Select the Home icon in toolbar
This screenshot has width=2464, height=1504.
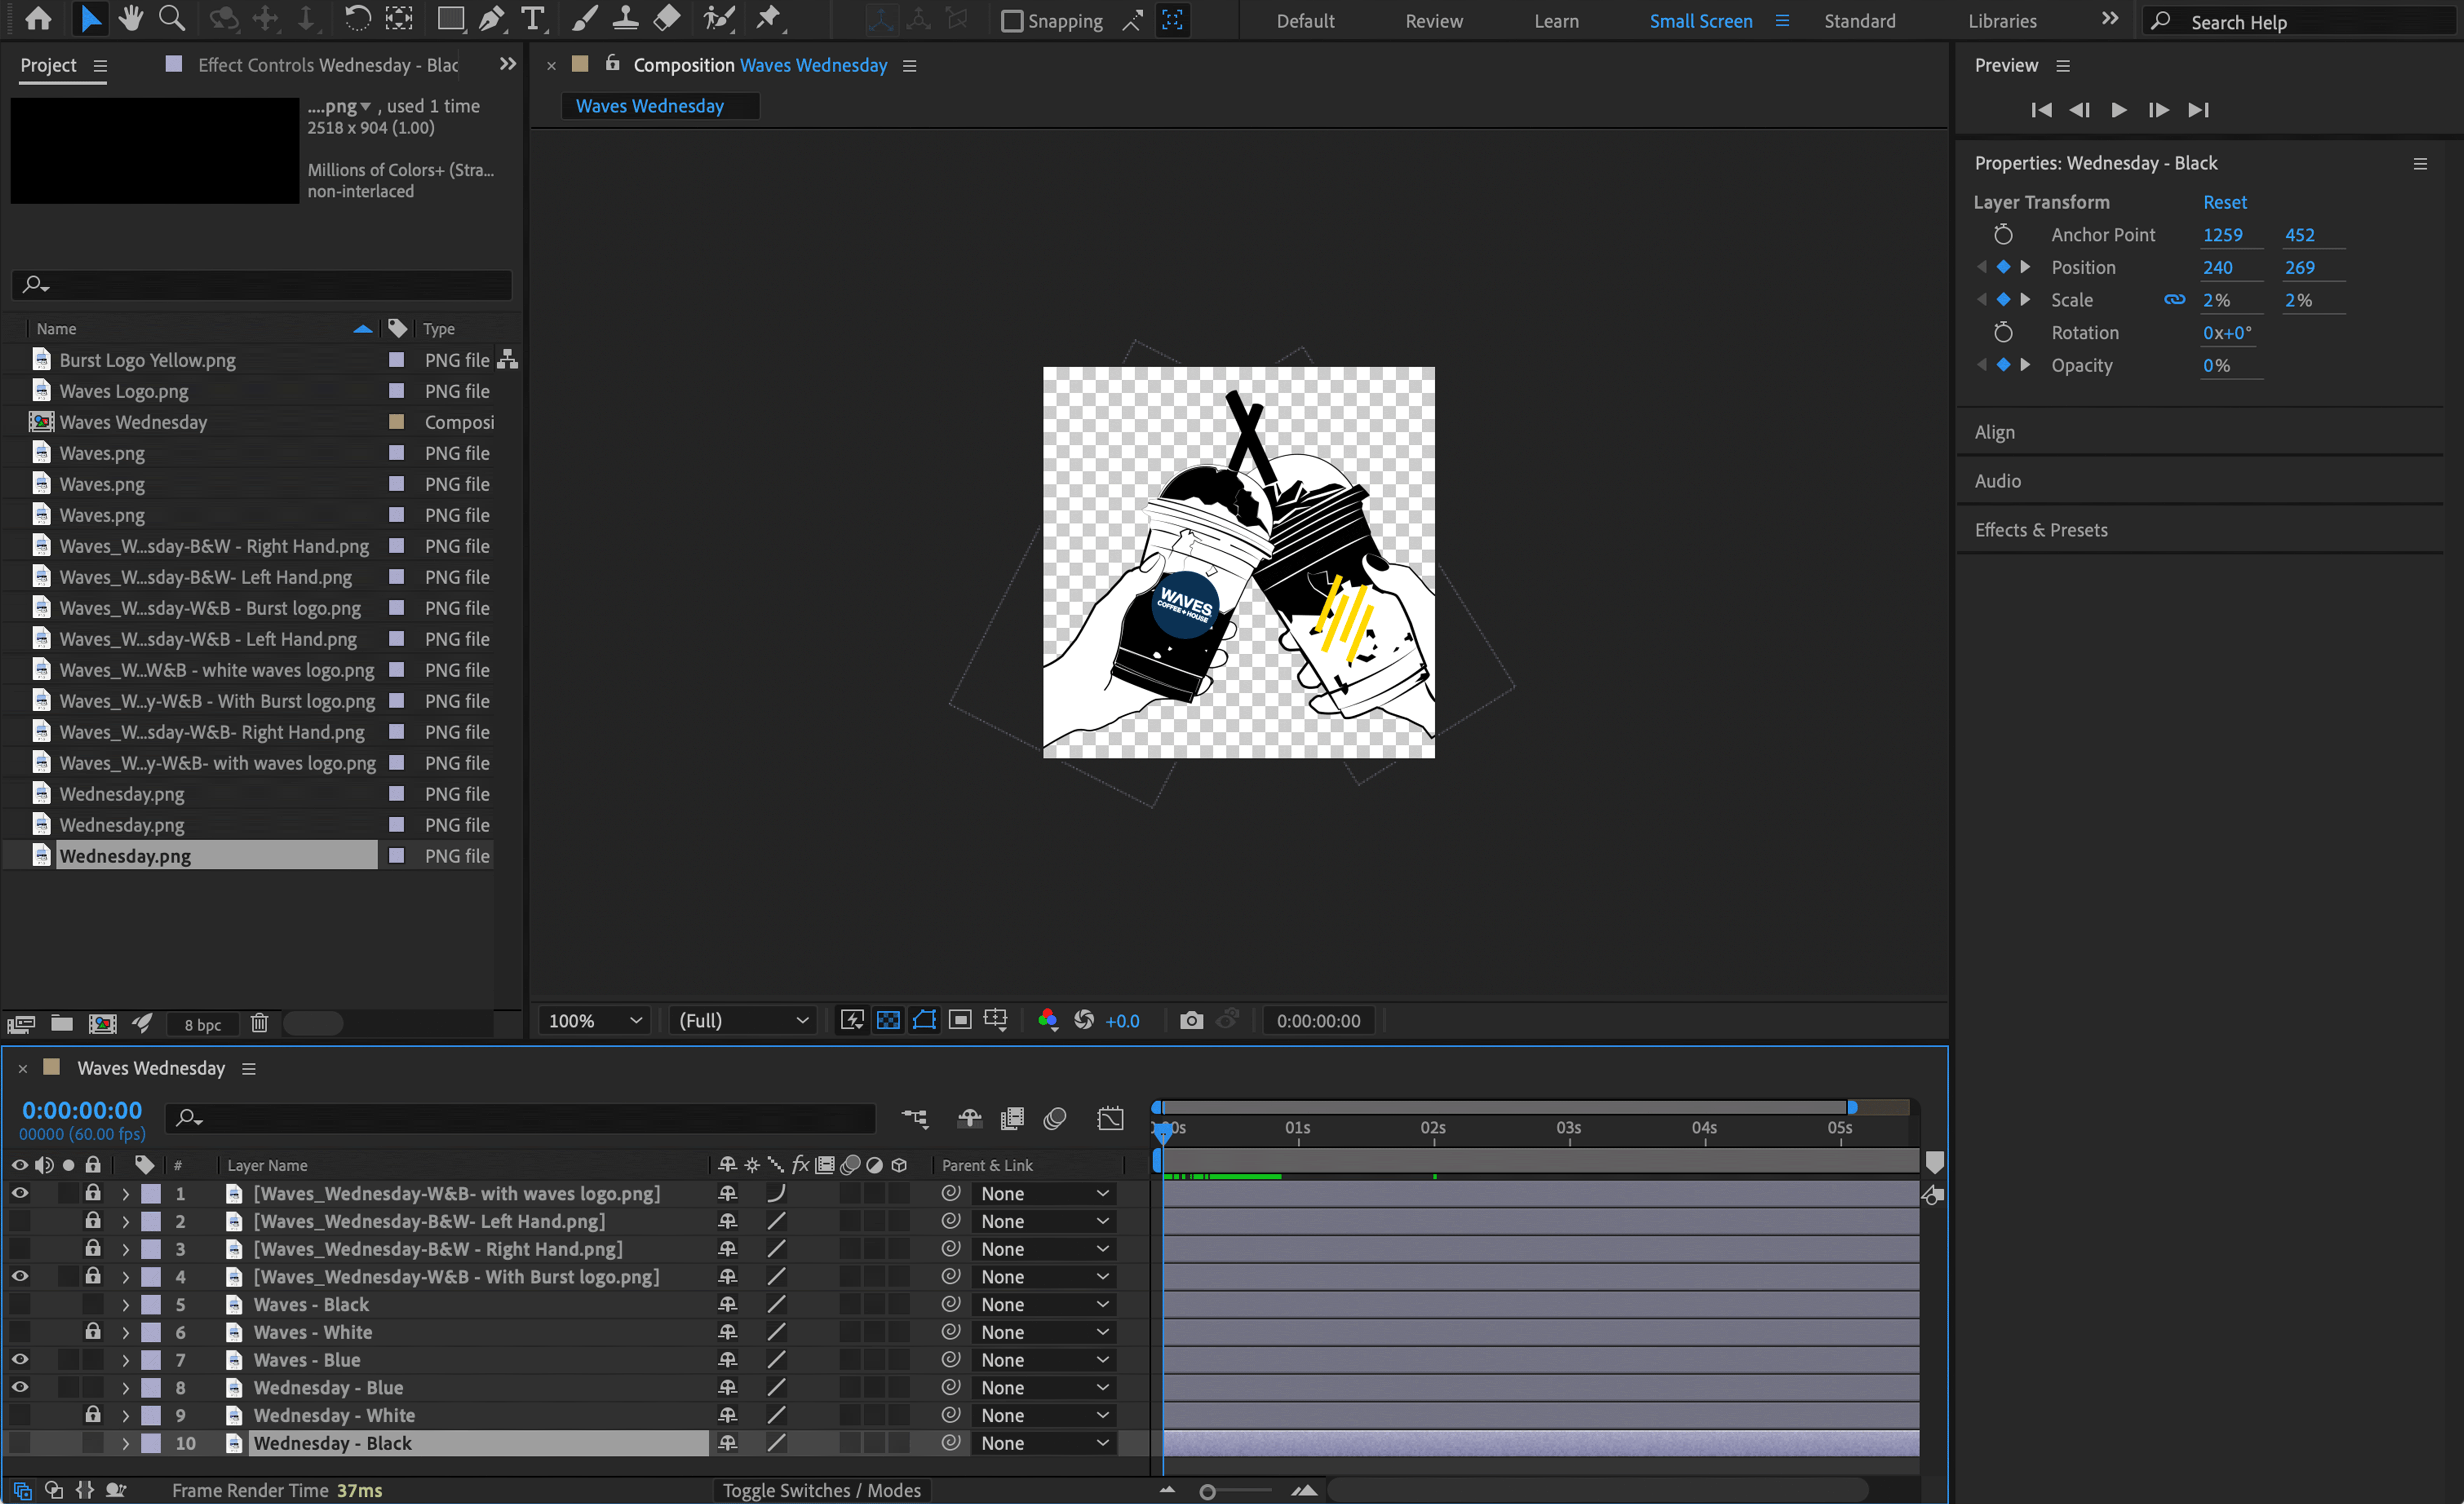[38, 18]
